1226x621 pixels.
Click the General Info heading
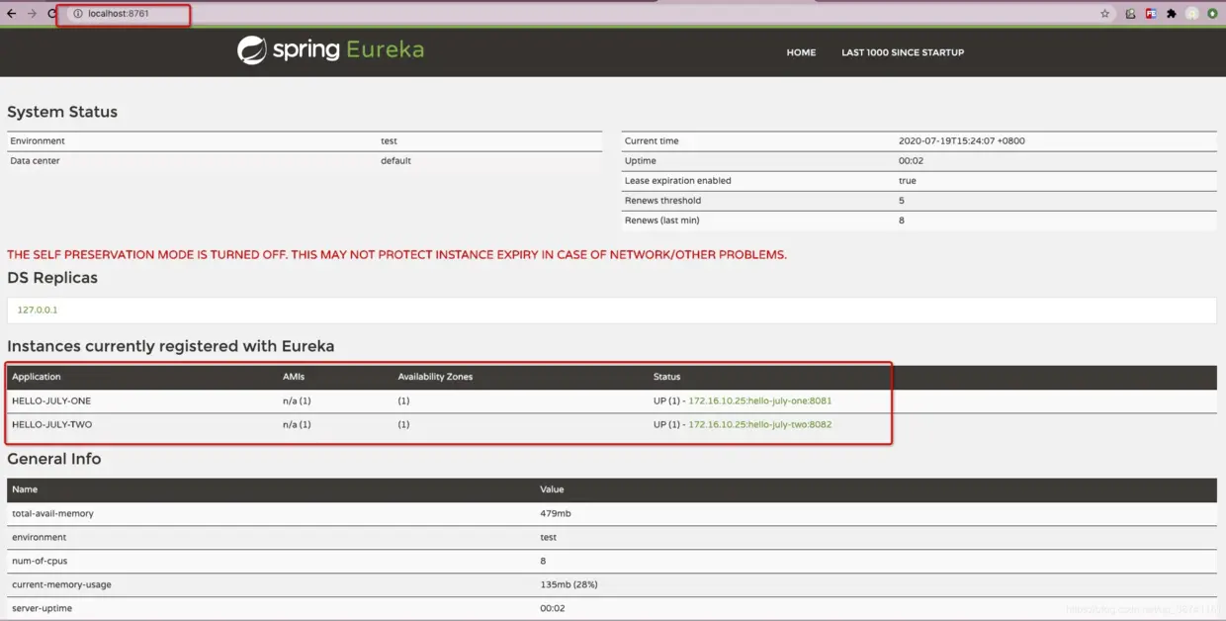pos(54,459)
